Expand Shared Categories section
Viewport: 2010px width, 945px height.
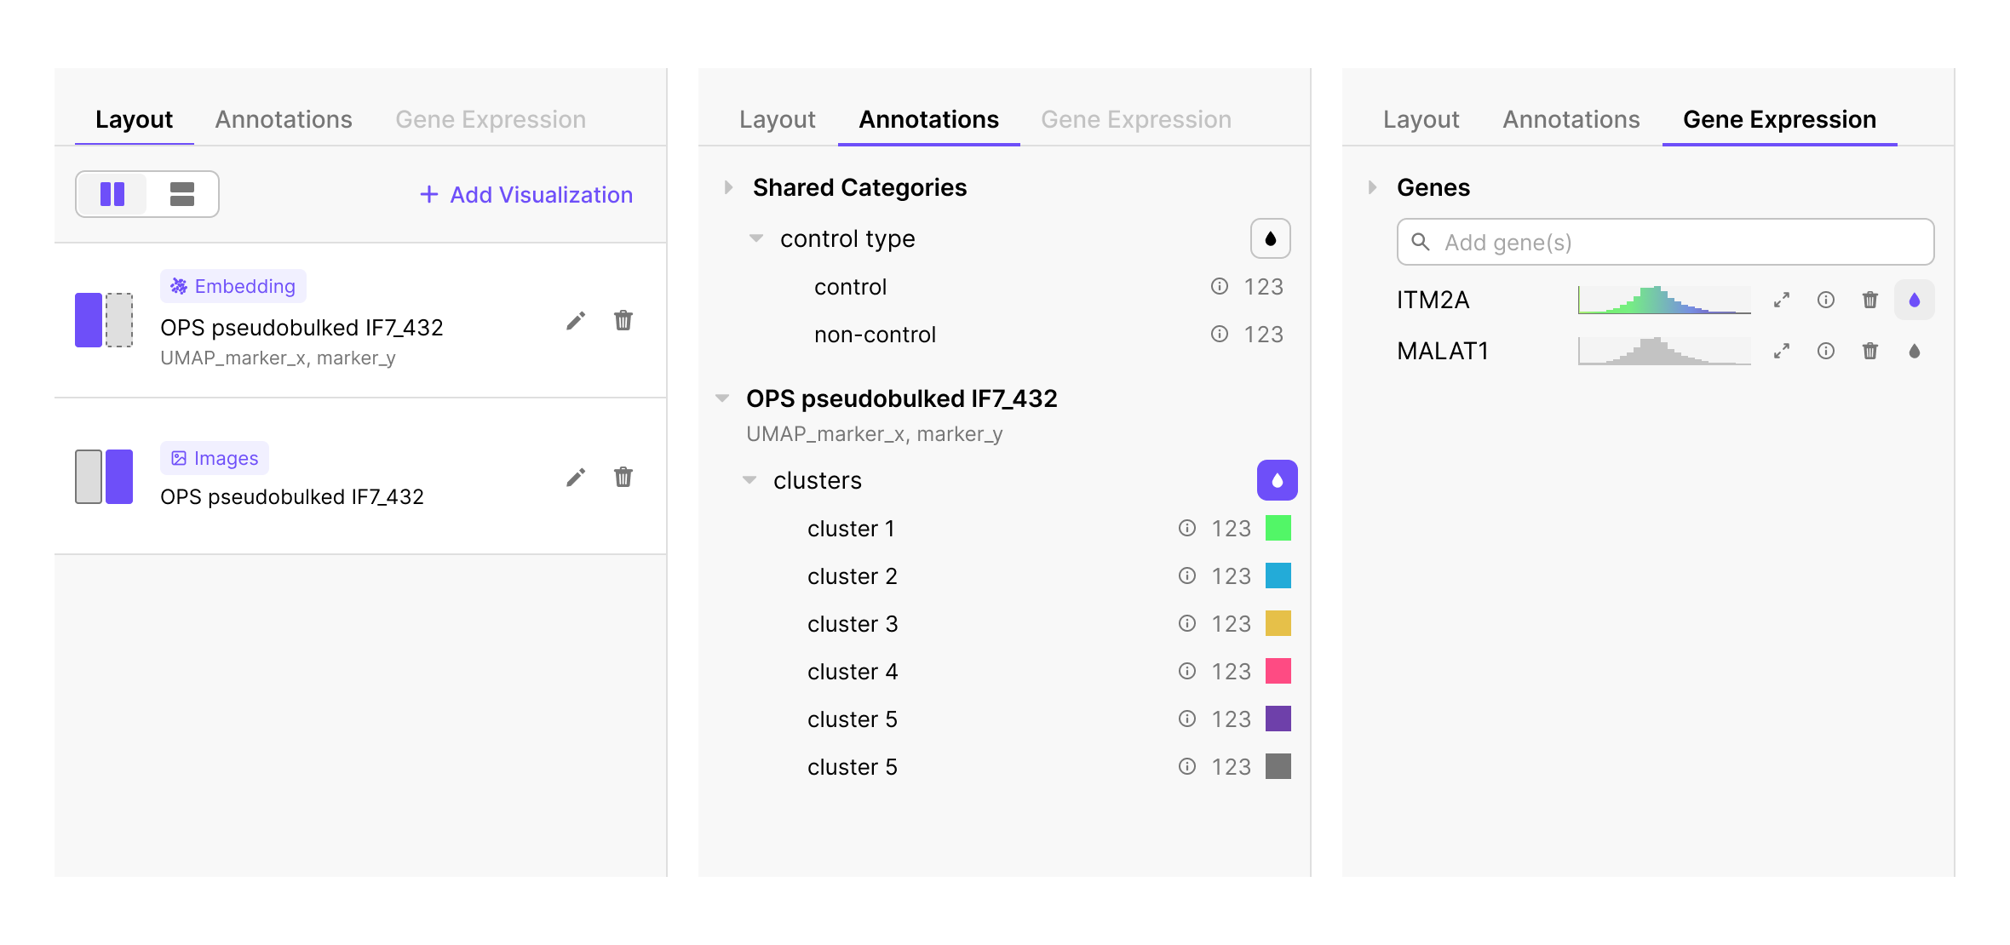(x=729, y=187)
